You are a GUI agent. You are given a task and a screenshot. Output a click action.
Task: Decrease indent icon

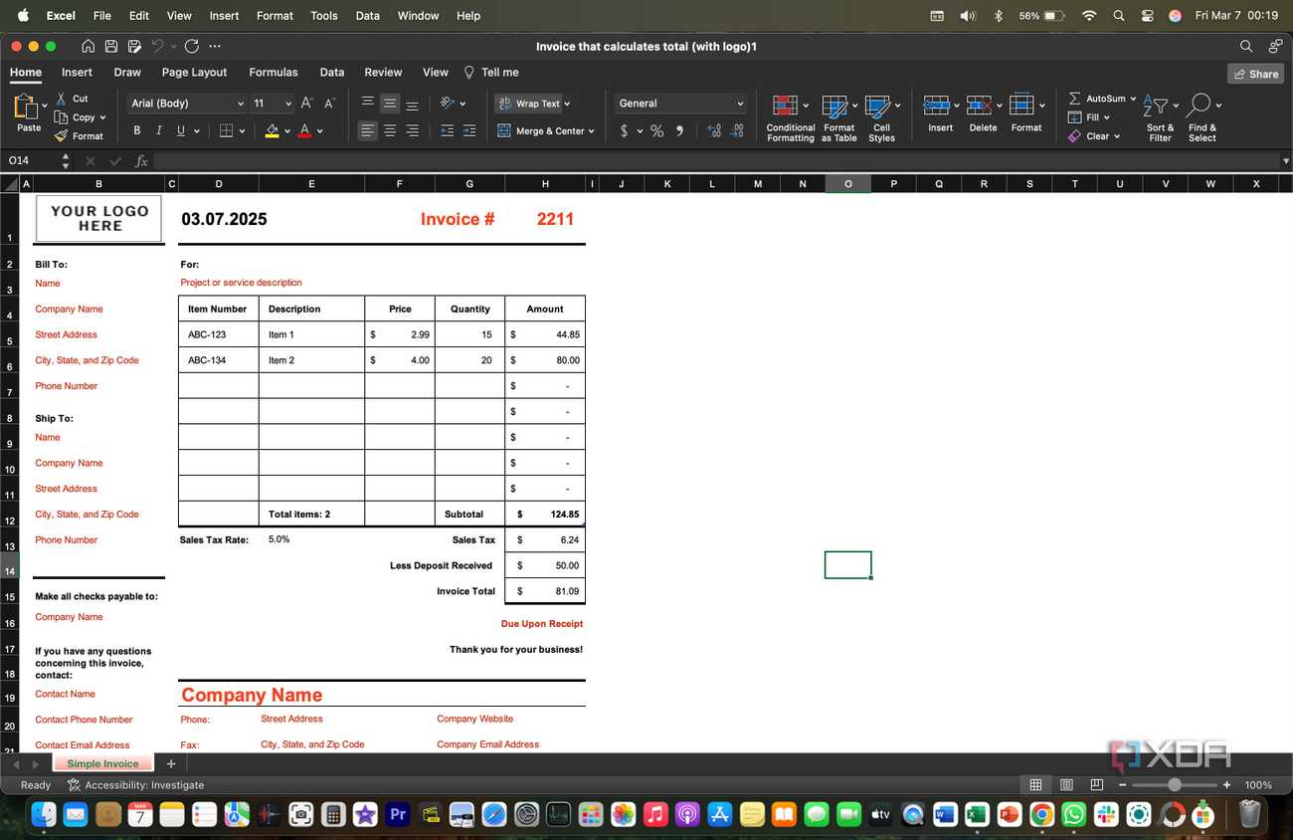448,130
